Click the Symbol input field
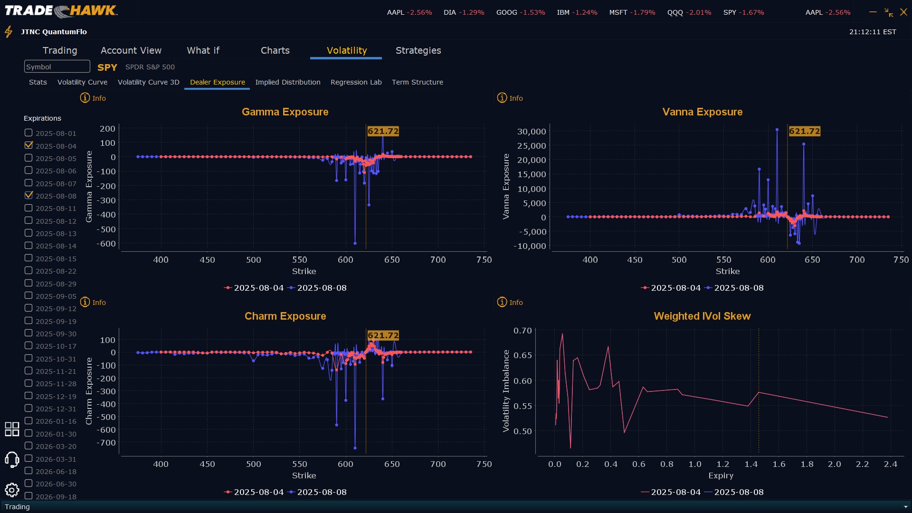The image size is (912, 513). tap(57, 66)
